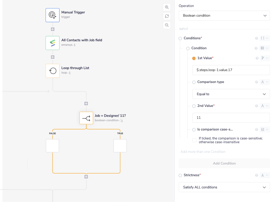Screen dimensions: 273x202
Task: Open help for the Conditions field
Action: (256, 39)
